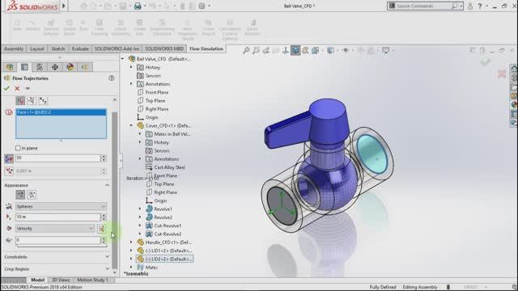Switch to the 3D Views bottom tab
Screen dimensions: 518x291
(x=61, y=280)
